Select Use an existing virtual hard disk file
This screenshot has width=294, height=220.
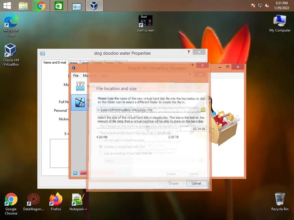(x=126, y=153)
